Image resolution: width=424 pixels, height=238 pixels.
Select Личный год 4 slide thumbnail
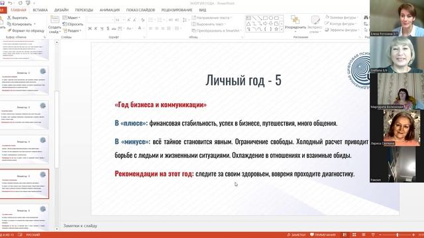coord(24,149)
